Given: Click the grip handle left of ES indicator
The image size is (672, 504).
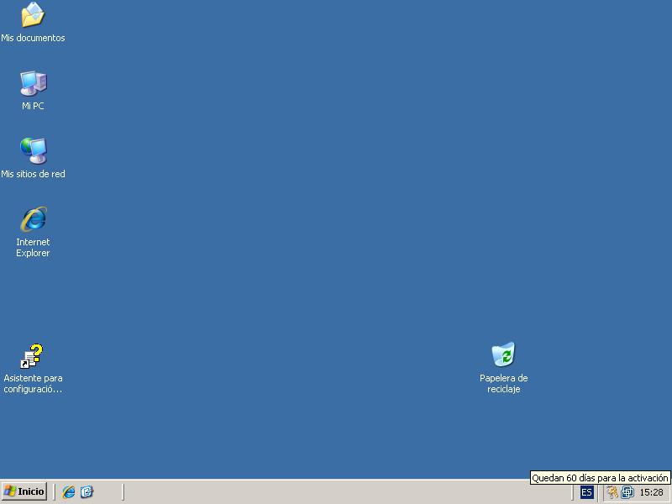Looking at the screenshot, I should pyautogui.click(x=573, y=492).
